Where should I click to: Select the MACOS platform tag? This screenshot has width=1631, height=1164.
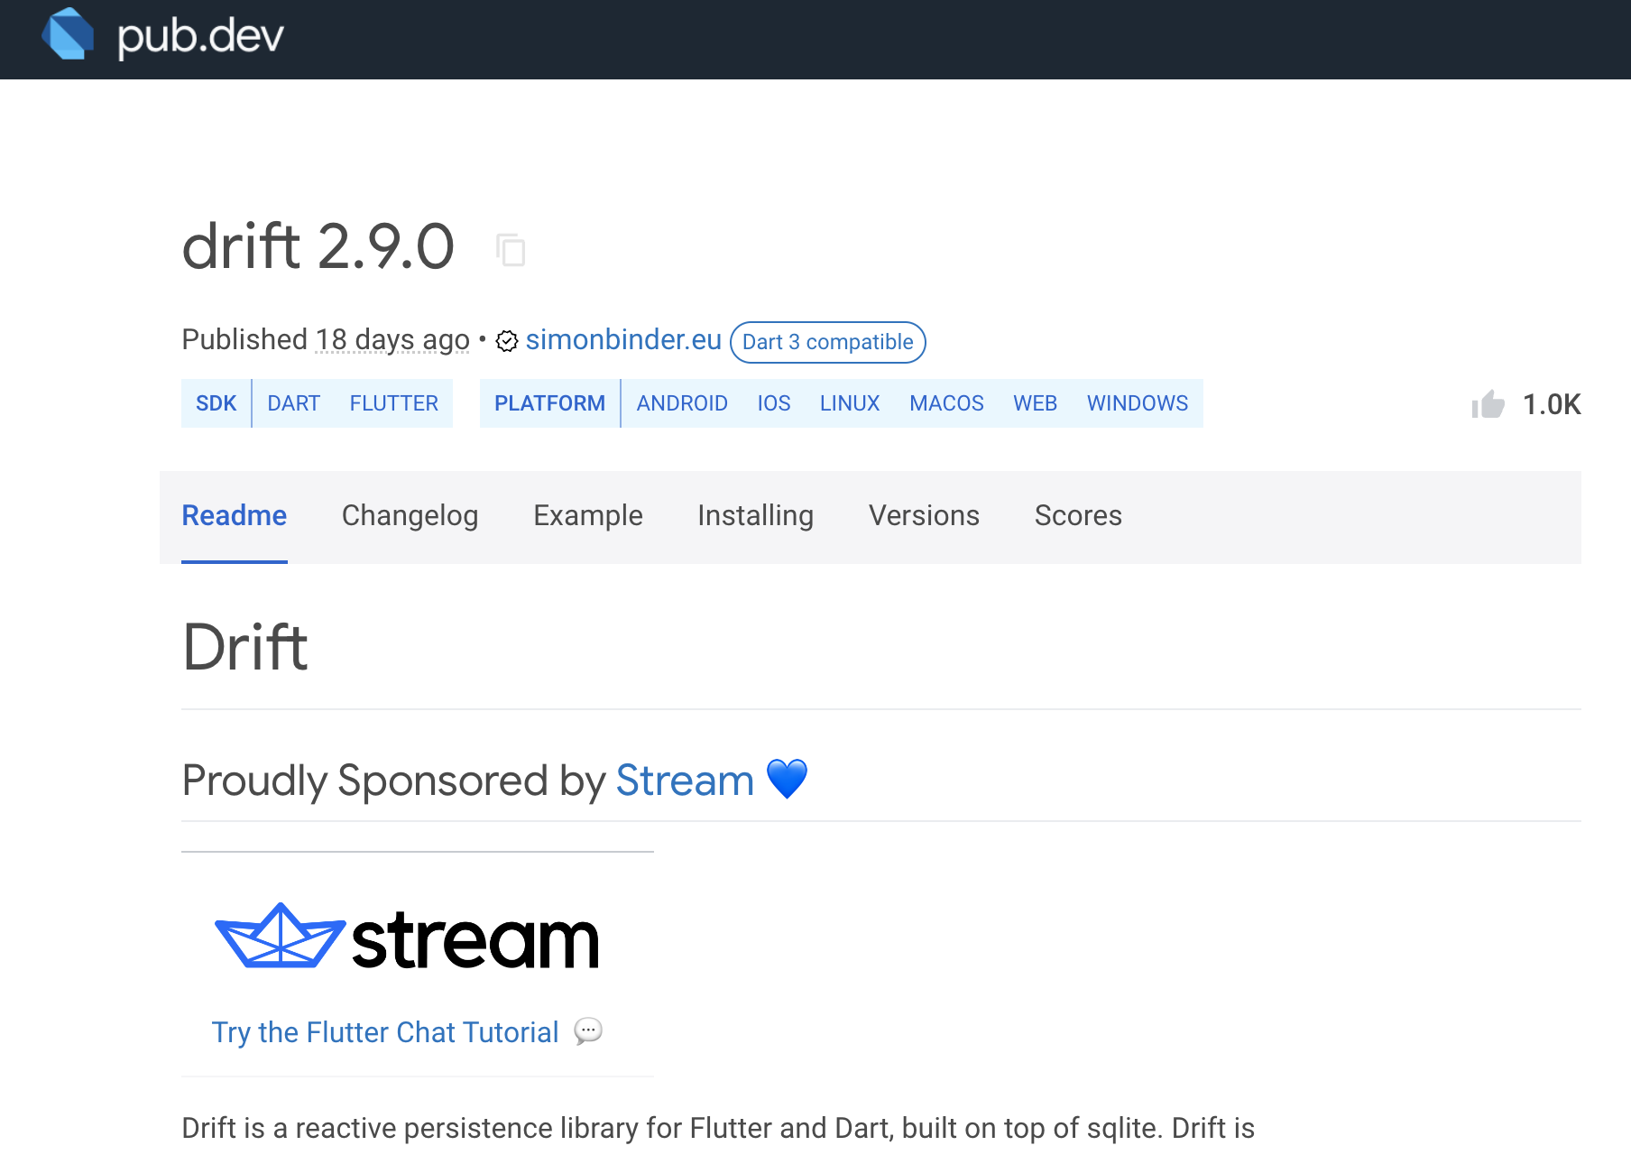tap(946, 403)
